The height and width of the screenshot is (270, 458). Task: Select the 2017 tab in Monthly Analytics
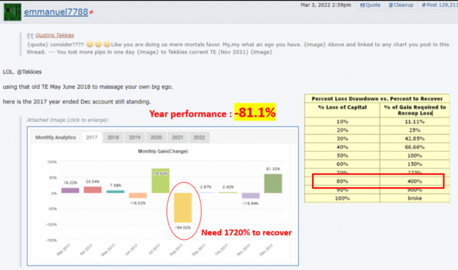[x=92, y=137]
